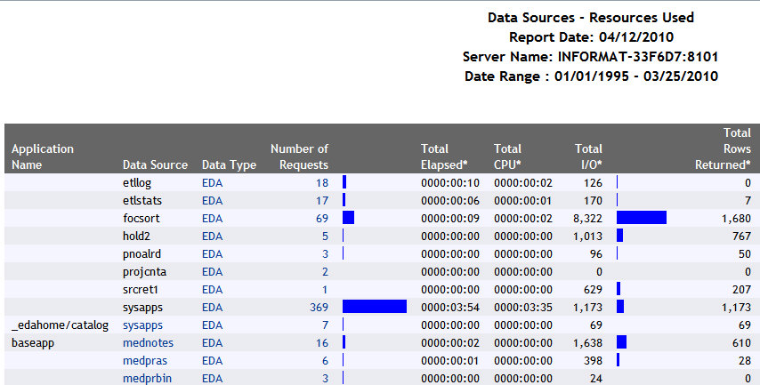Open the mednotes data source link
The image size is (760, 385).
point(148,342)
